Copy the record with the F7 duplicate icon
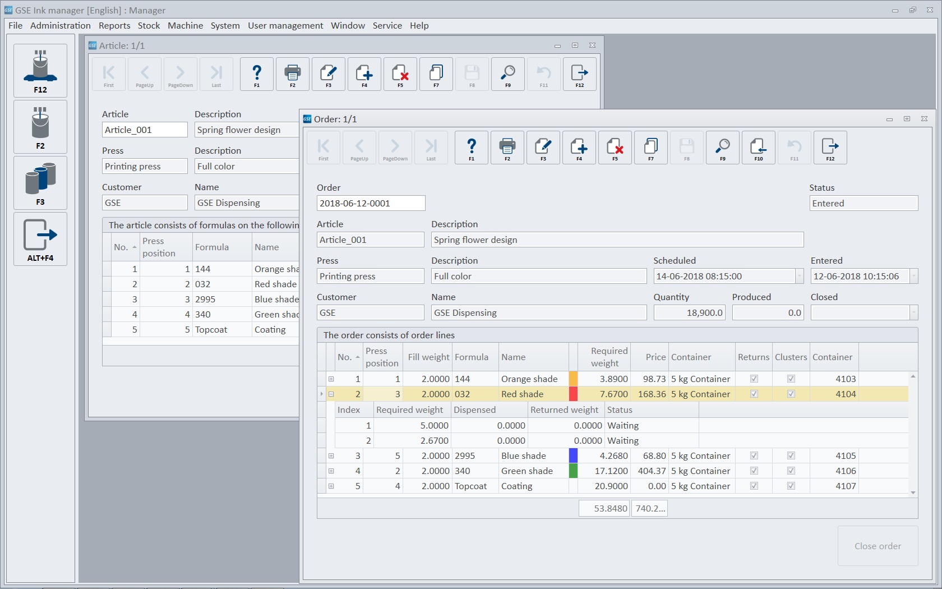Viewport: 942px width, 589px height. click(x=650, y=148)
